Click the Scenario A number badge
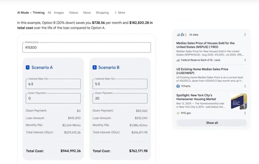Viewport: 259px width, 164px height. click(28, 67)
